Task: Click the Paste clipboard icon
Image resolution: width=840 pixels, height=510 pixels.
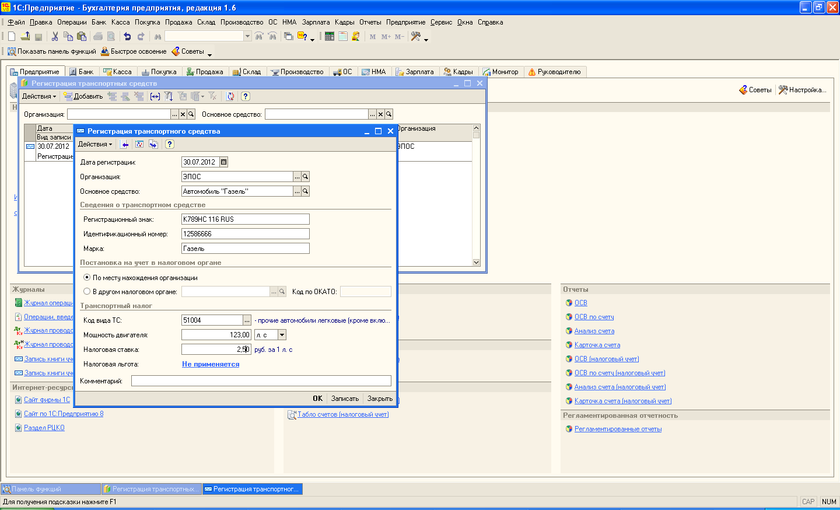Action: pyautogui.click(x=82, y=36)
